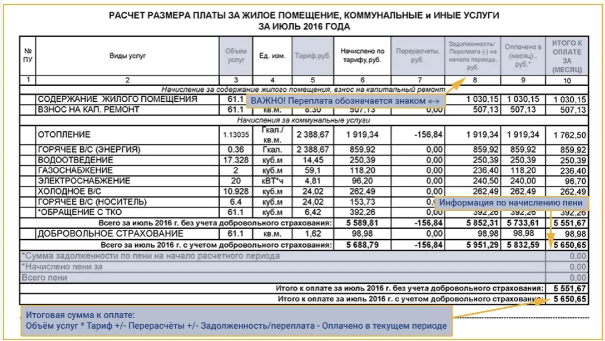Click label 'Всего за июль 2016 г. без учета добровольного страхования:'
The width and height of the screenshot is (605, 341).
[x=215, y=223]
